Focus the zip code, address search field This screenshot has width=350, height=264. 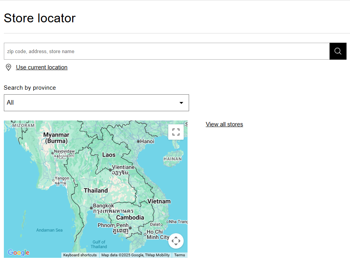point(166,51)
